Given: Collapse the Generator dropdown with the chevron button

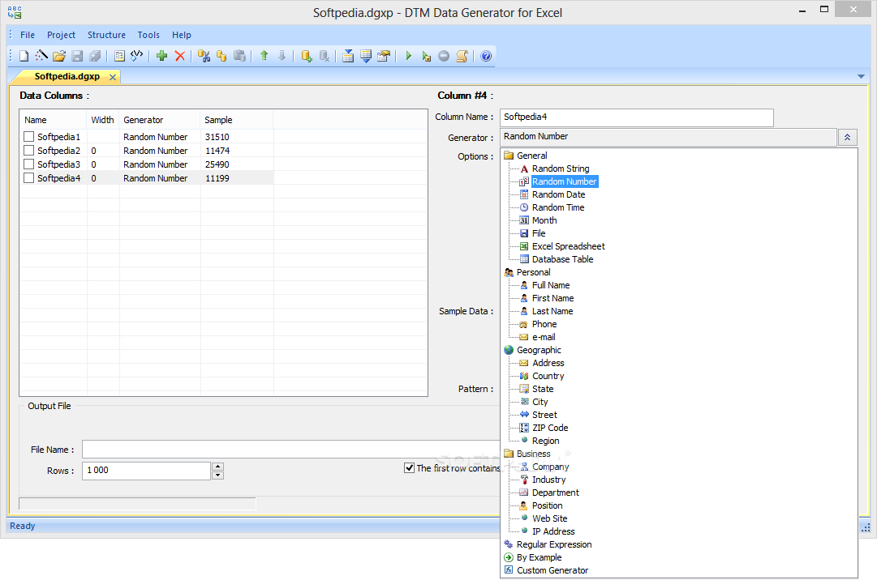Looking at the screenshot, I should (x=847, y=138).
